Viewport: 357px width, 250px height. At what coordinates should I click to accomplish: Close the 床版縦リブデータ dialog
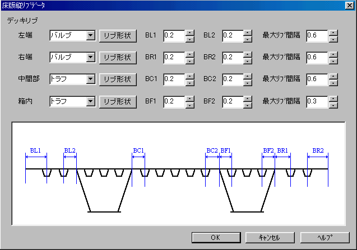(x=349, y=5)
